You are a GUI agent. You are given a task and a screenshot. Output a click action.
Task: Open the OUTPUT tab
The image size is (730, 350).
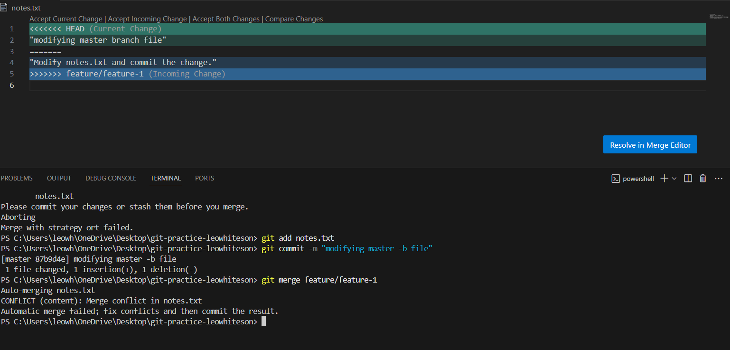[x=59, y=178]
